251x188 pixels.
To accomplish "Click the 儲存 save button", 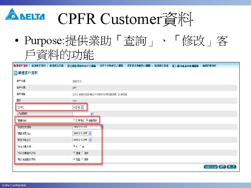I will (222, 167).
